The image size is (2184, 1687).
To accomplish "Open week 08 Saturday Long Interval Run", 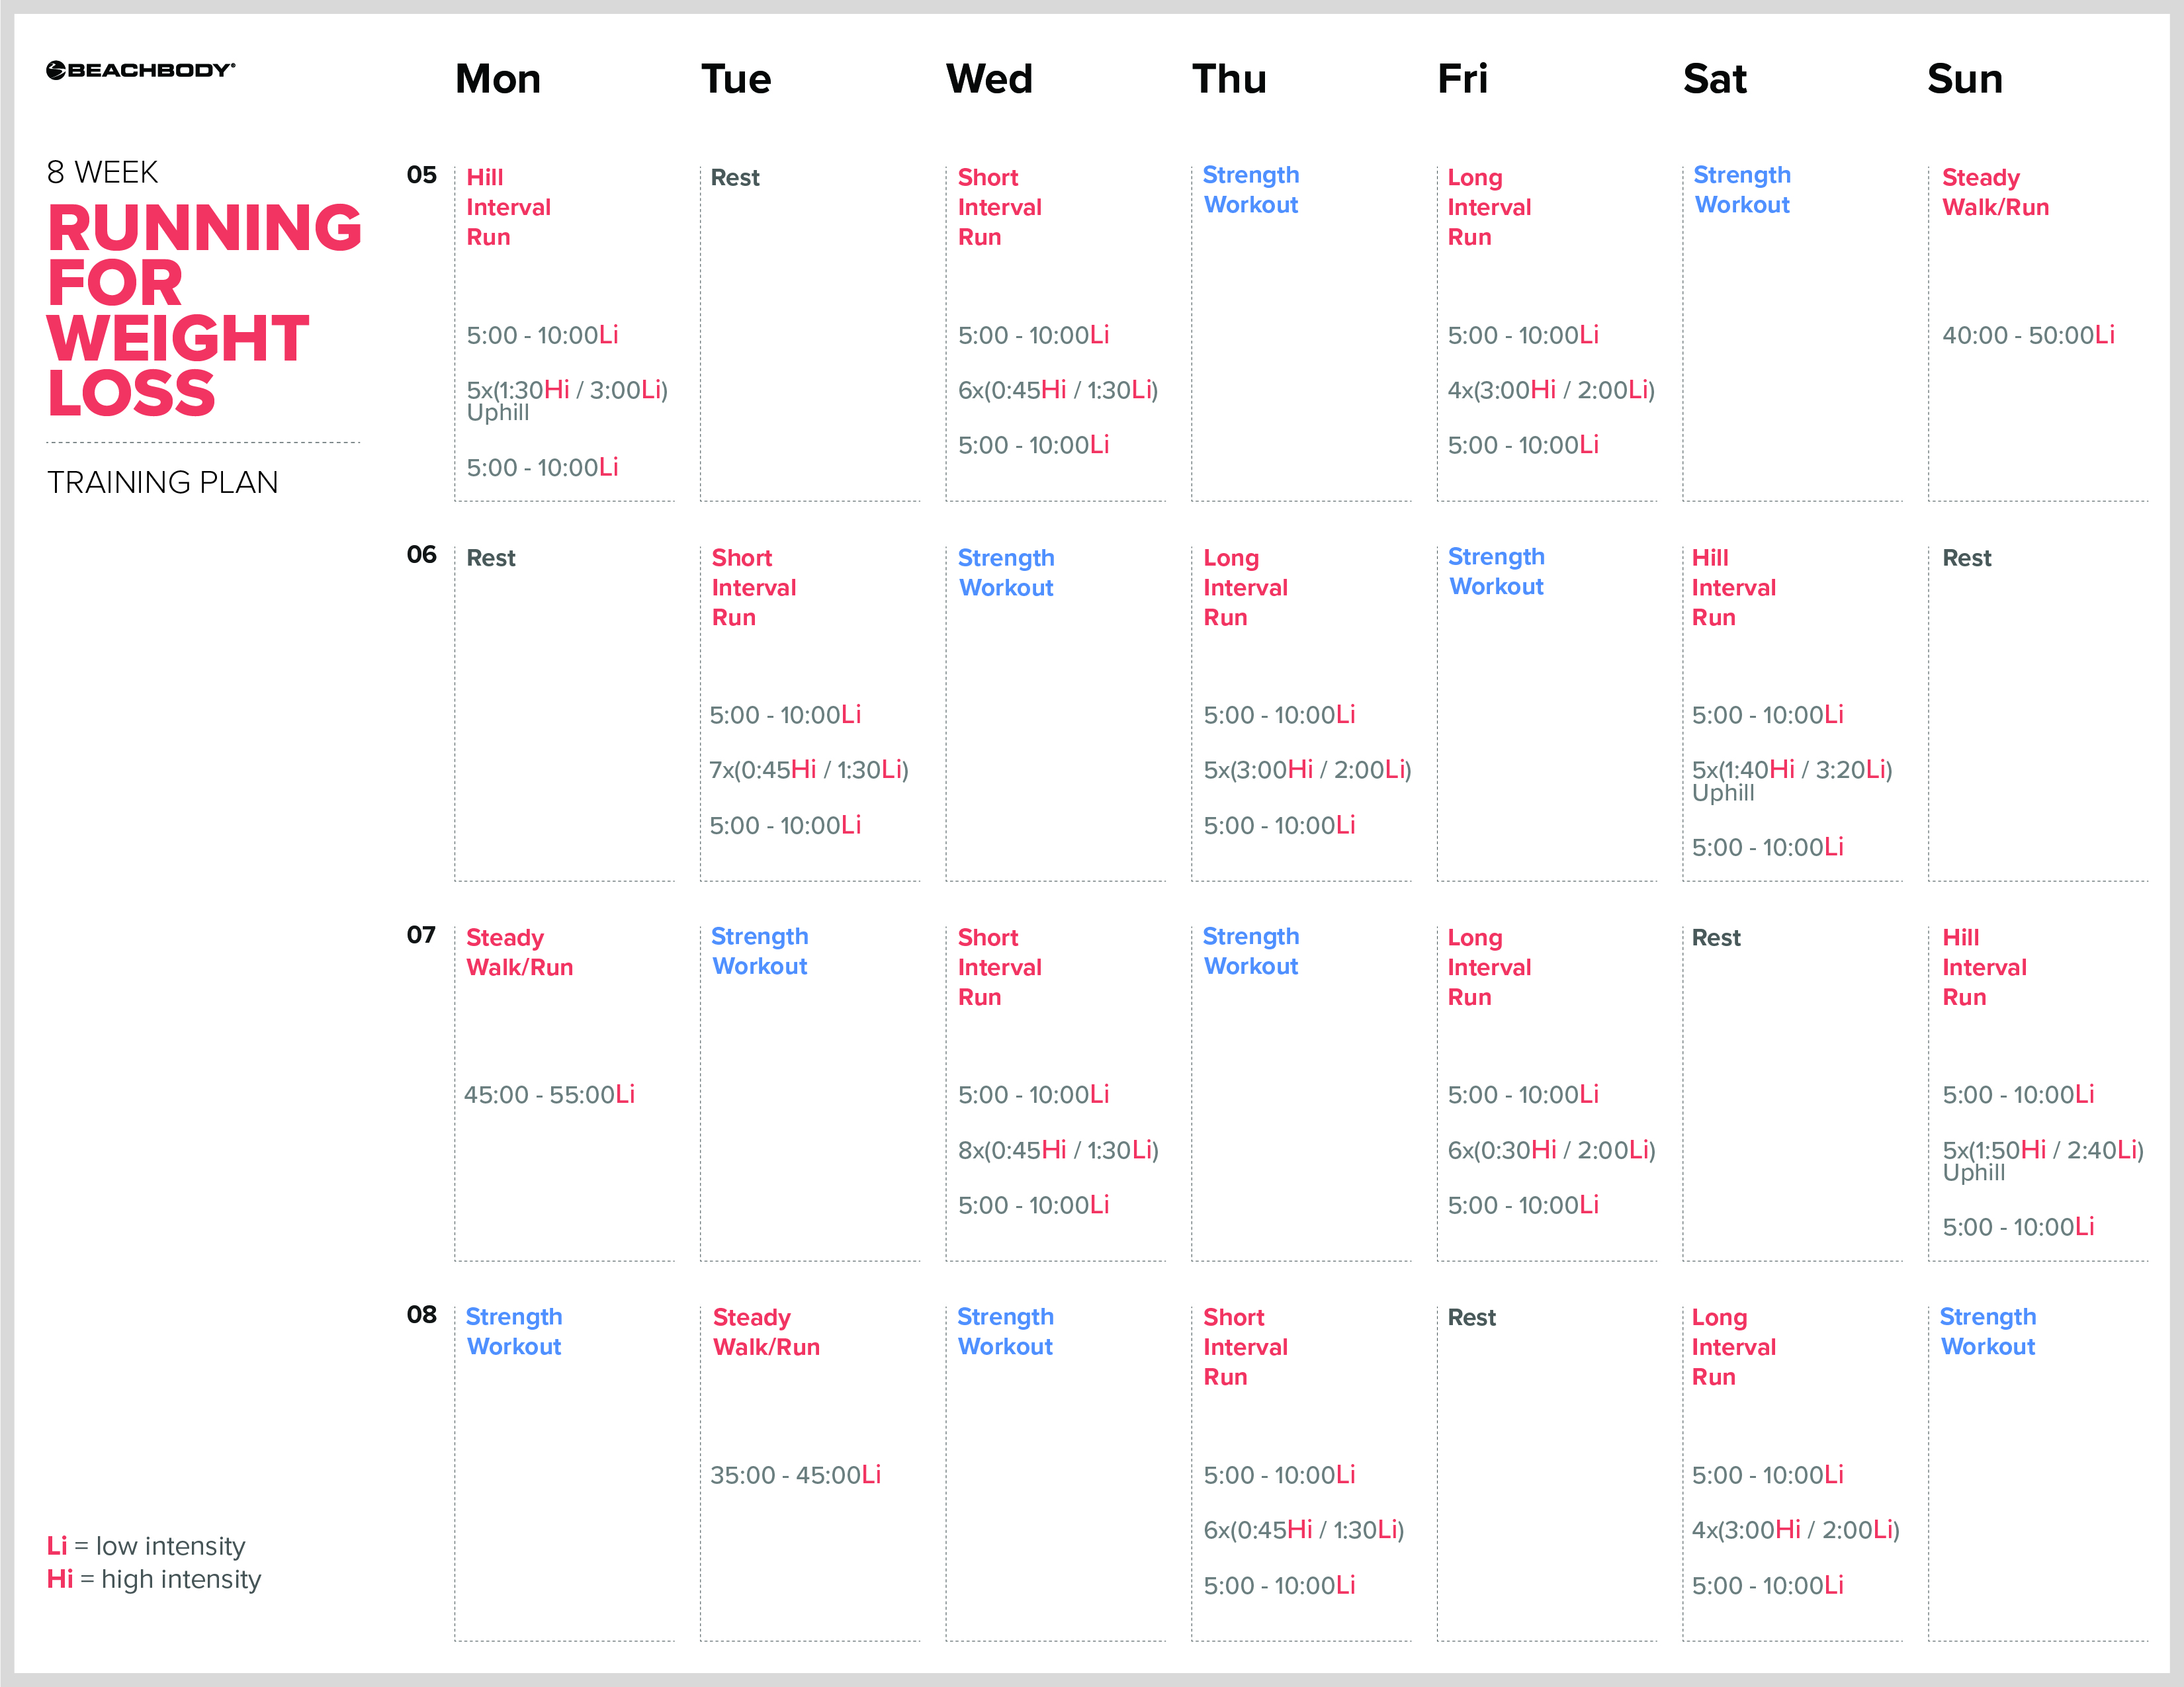I will (1733, 1347).
